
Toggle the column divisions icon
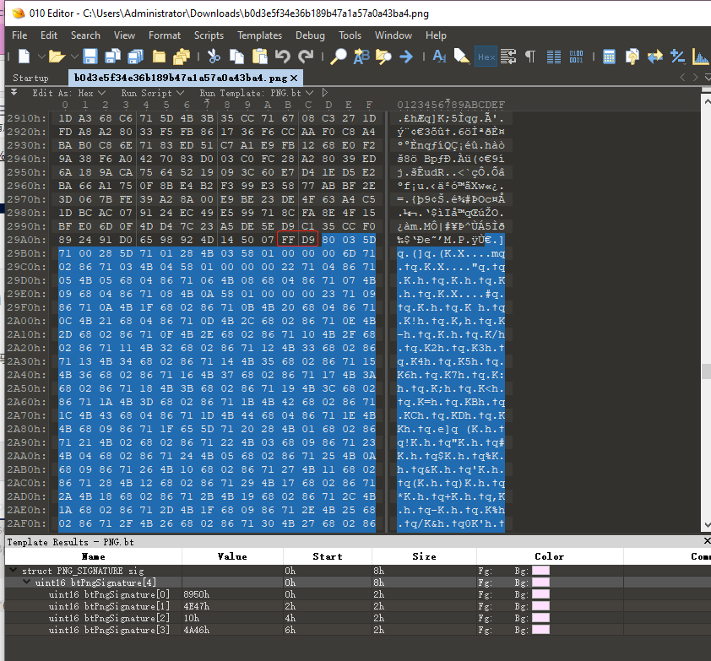pyautogui.click(x=553, y=57)
